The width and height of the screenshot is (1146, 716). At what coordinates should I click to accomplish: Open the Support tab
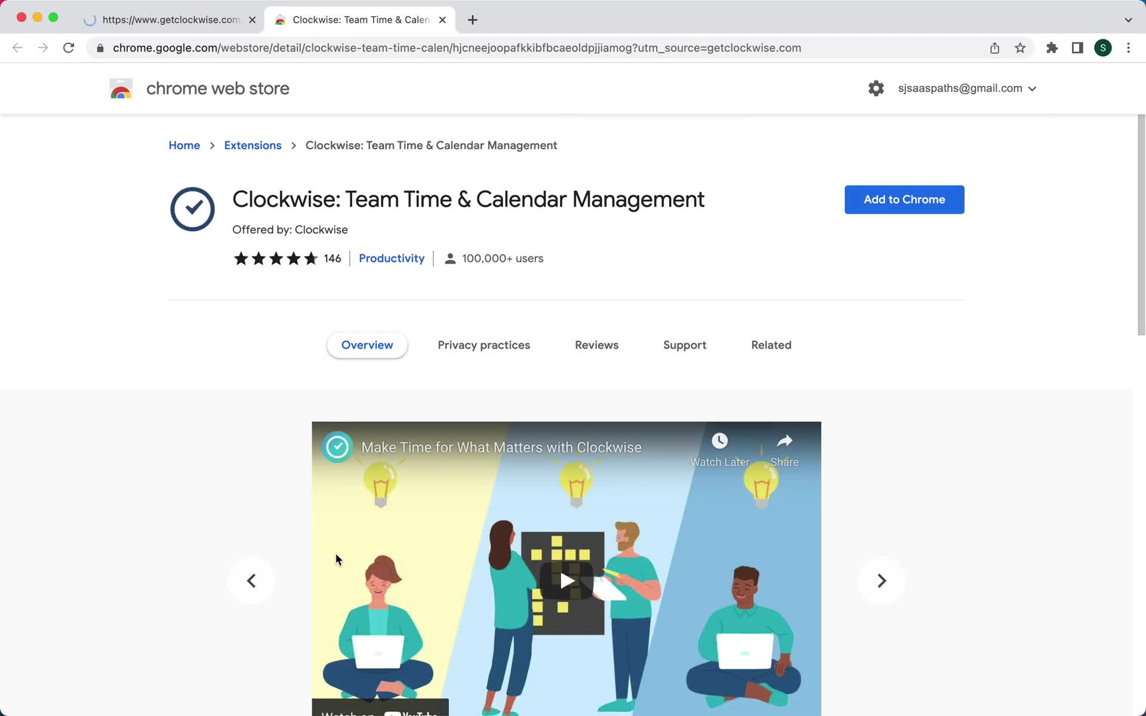(x=685, y=345)
